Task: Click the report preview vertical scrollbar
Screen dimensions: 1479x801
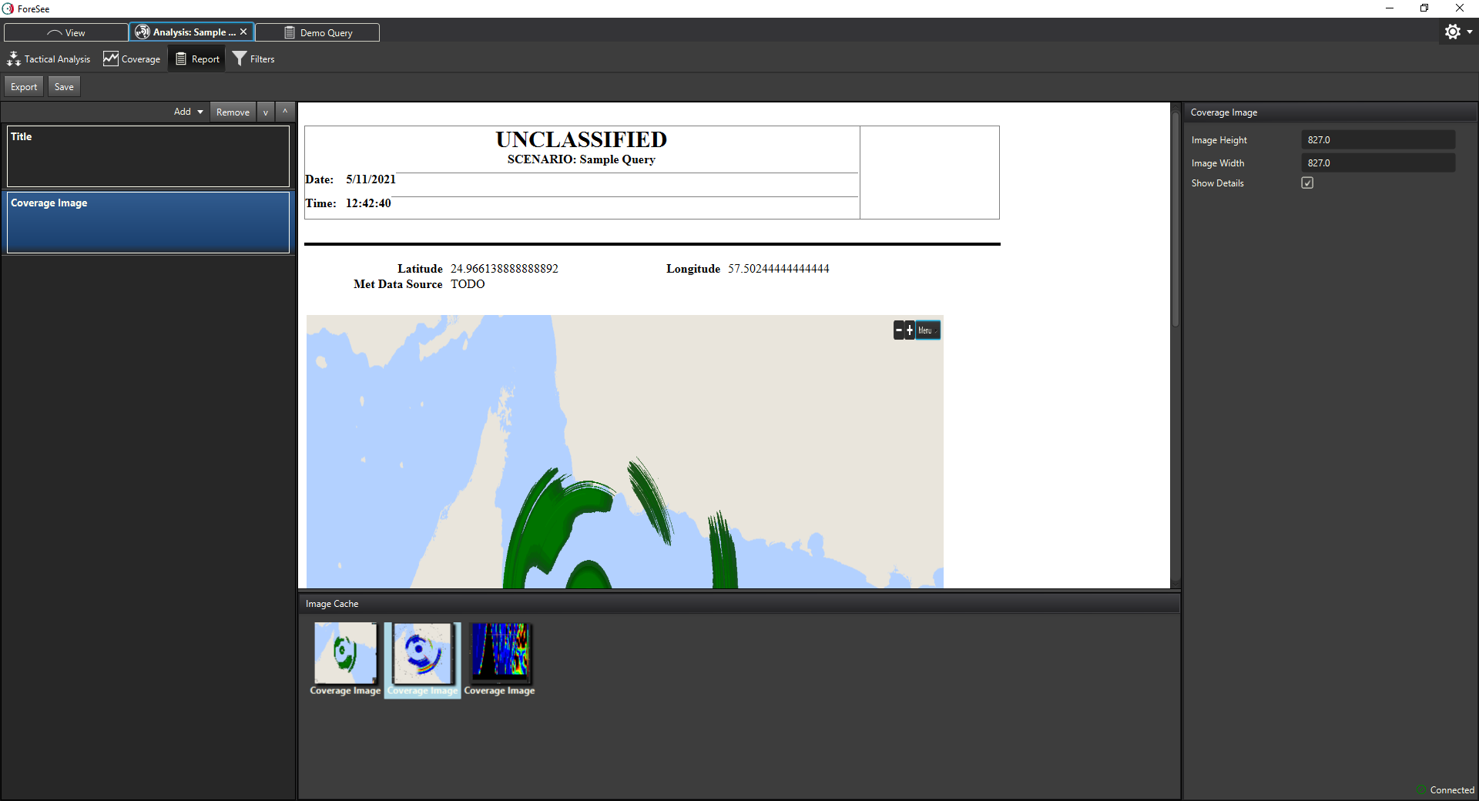Action: (x=1175, y=220)
